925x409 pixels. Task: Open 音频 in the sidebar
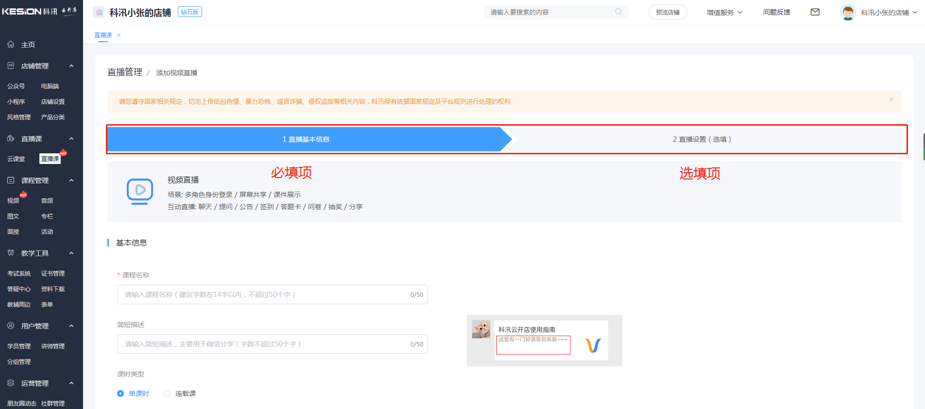pyautogui.click(x=47, y=200)
